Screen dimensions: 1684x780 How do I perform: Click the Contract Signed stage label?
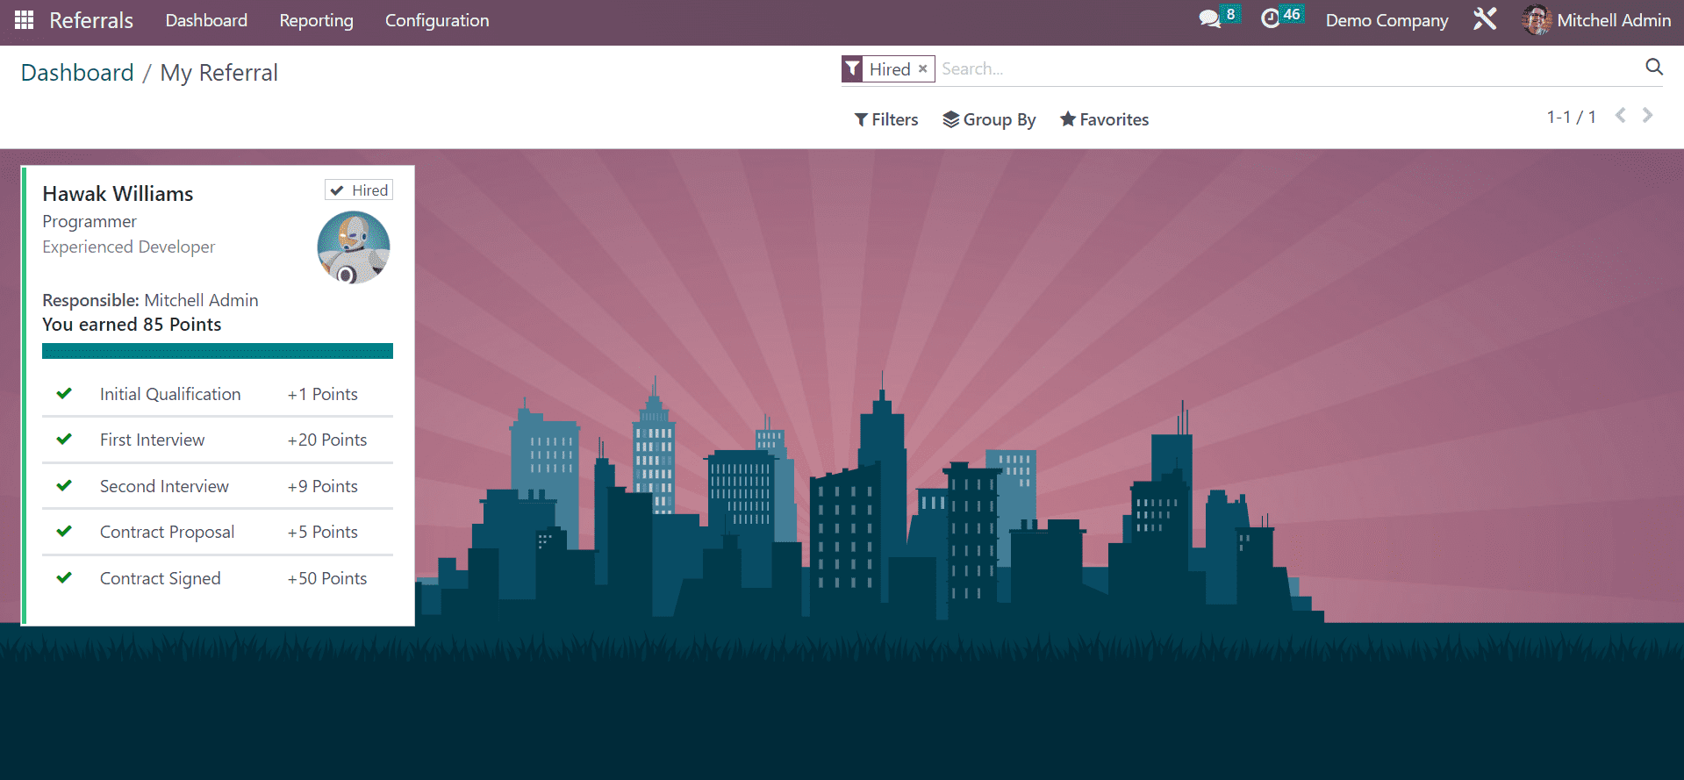tap(160, 578)
